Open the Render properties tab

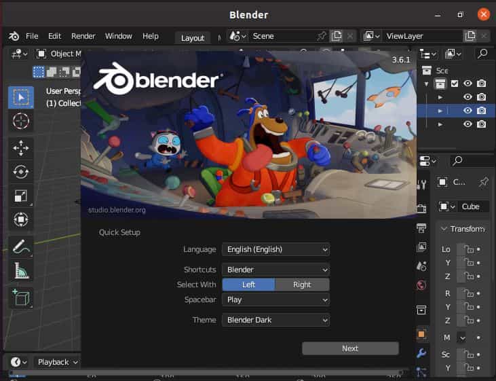421,208
